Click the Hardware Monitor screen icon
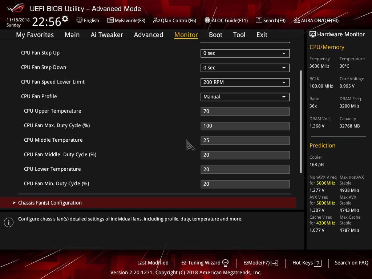 pos(313,35)
